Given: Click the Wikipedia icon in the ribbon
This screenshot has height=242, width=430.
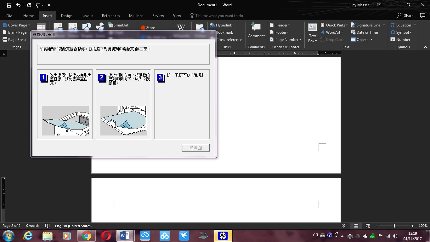Looking at the screenshot, I should pyautogui.click(x=181, y=27).
